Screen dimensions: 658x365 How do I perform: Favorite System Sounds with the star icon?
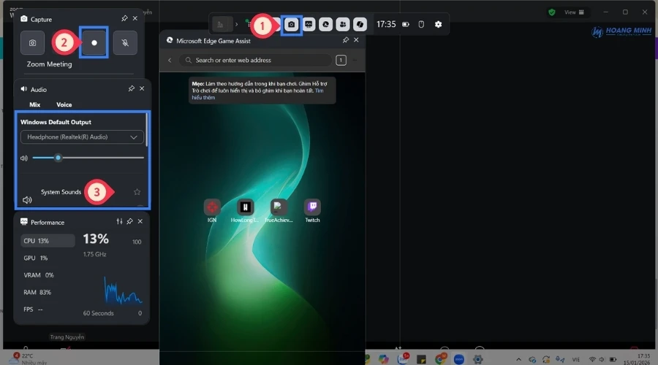(137, 192)
